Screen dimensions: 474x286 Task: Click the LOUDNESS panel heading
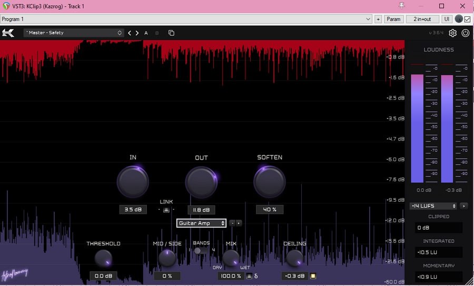[x=439, y=50]
